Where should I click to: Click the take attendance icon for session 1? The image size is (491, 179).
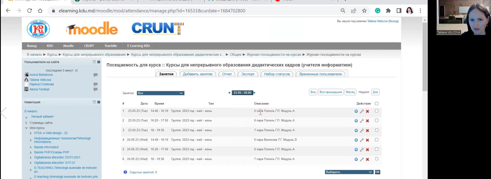click(x=356, y=111)
